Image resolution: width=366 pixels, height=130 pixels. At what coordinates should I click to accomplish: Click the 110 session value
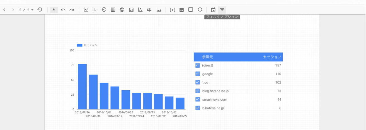pos(278,74)
